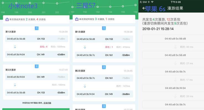Select chart point above 200 label
This screenshot has width=204, height=110.
pos(30,3)
